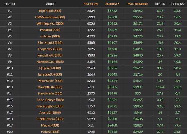
Task: Click Anne_Boleyn (888) player link
Action: click(50, 100)
